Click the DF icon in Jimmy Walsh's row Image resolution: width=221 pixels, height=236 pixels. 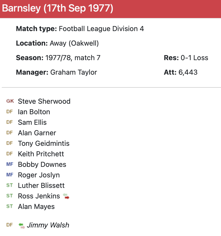pos(10,225)
